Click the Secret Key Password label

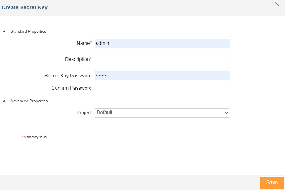pyautogui.click(x=68, y=76)
